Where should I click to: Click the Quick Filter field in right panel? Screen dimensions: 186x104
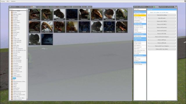[x=140, y=10]
